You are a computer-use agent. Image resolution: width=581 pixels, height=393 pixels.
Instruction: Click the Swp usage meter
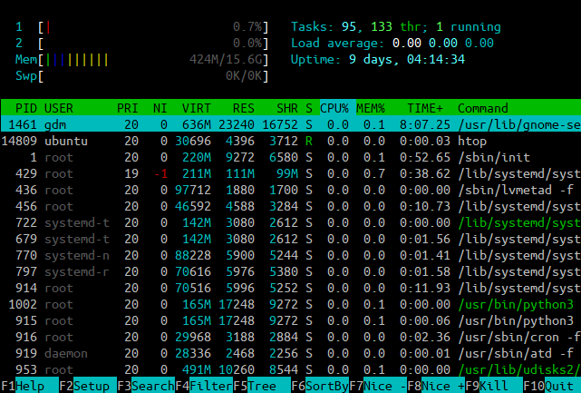[x=142, y=75]
